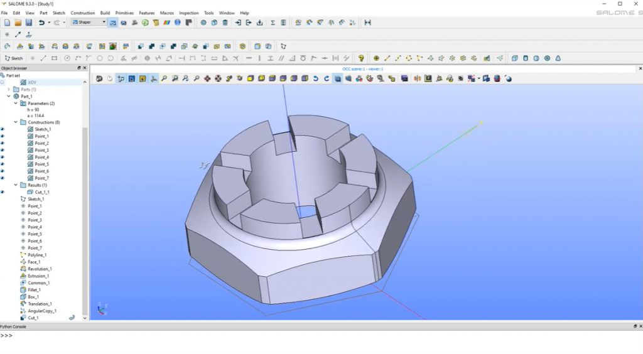This screenshot has height=354, width=643.
Task: Select the sketch rectangle drawing tool
Action: point(55,58)
